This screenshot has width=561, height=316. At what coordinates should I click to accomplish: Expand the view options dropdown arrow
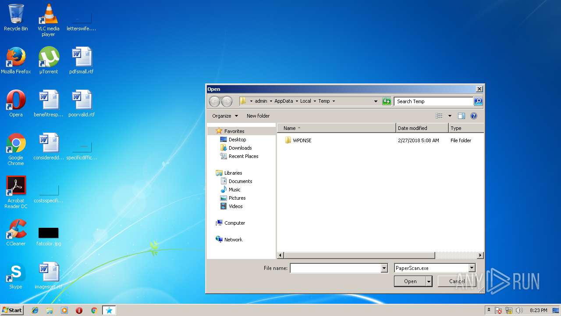pos(449,116)
